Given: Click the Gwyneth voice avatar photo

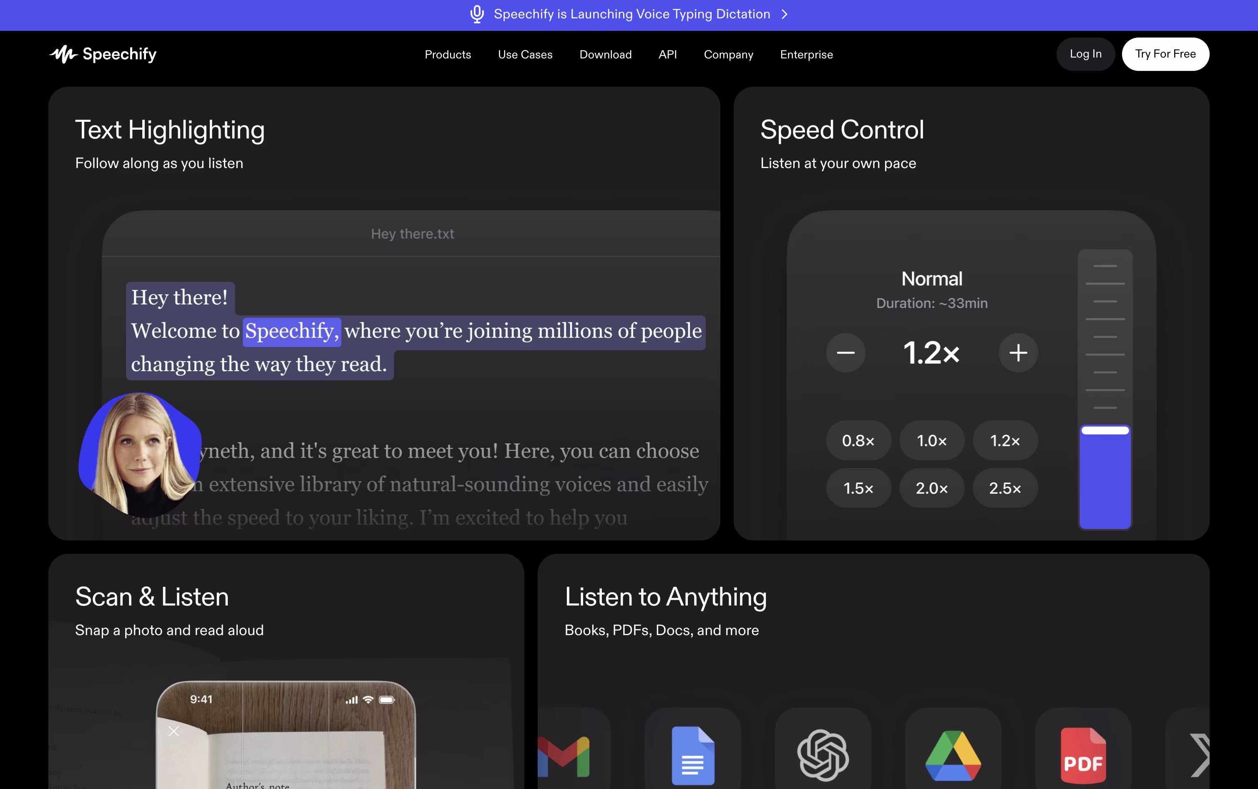Looking at the screenshot, I should pos(140,455).
